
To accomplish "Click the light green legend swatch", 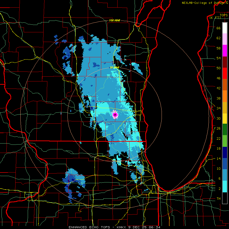I will pos(225,141).
